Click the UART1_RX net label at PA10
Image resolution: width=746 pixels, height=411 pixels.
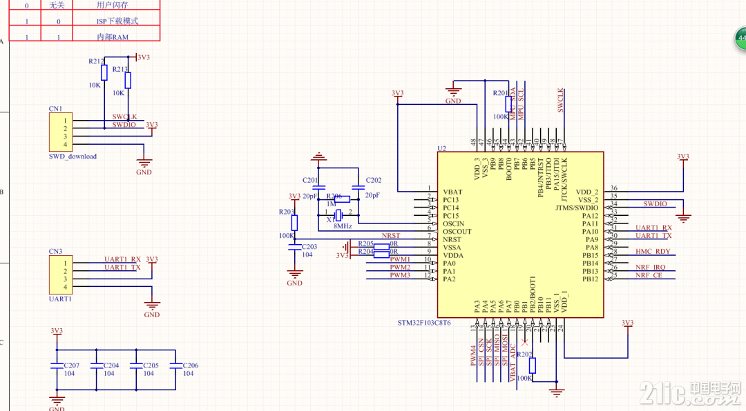tap(653, 228)
